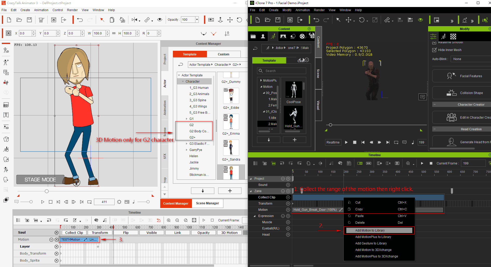
Task: Switch to Scene Manager tab
Action: 207,203
